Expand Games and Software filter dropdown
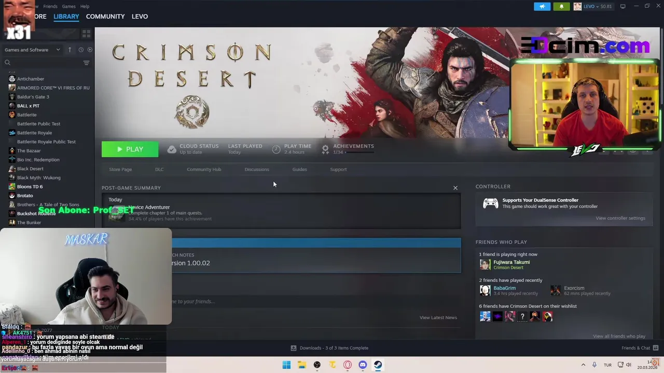This screenshot has height=373, width=664. tap(32, 50)
